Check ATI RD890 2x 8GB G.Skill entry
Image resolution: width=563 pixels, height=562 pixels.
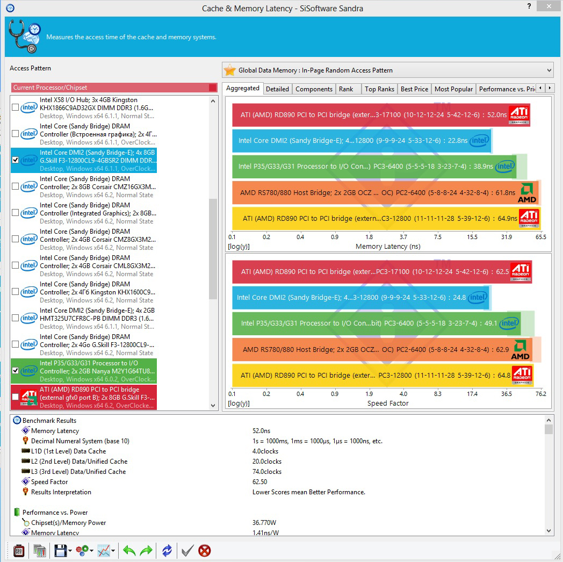(x=16, y=397)
